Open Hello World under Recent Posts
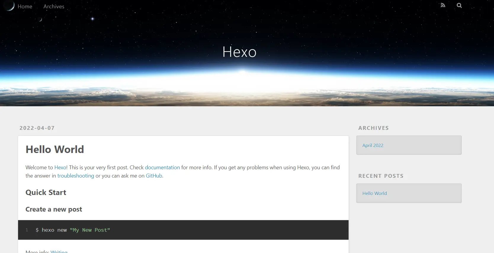This screenshot has width=494, height=253. click(x=374, y=193)
